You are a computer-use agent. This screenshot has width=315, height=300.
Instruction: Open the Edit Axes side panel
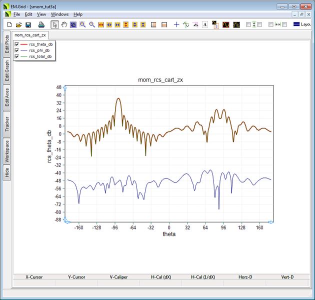pos(7,97)
